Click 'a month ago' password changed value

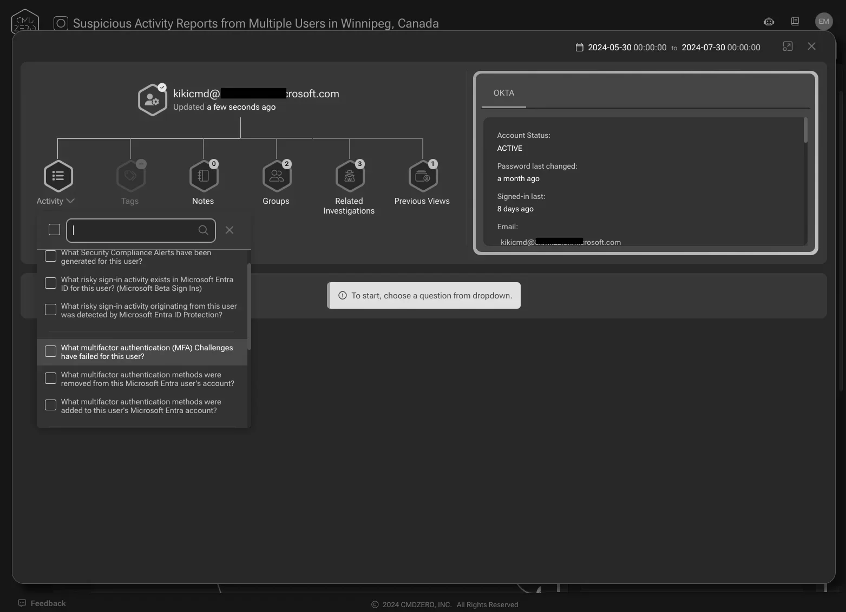coord(519,178)
